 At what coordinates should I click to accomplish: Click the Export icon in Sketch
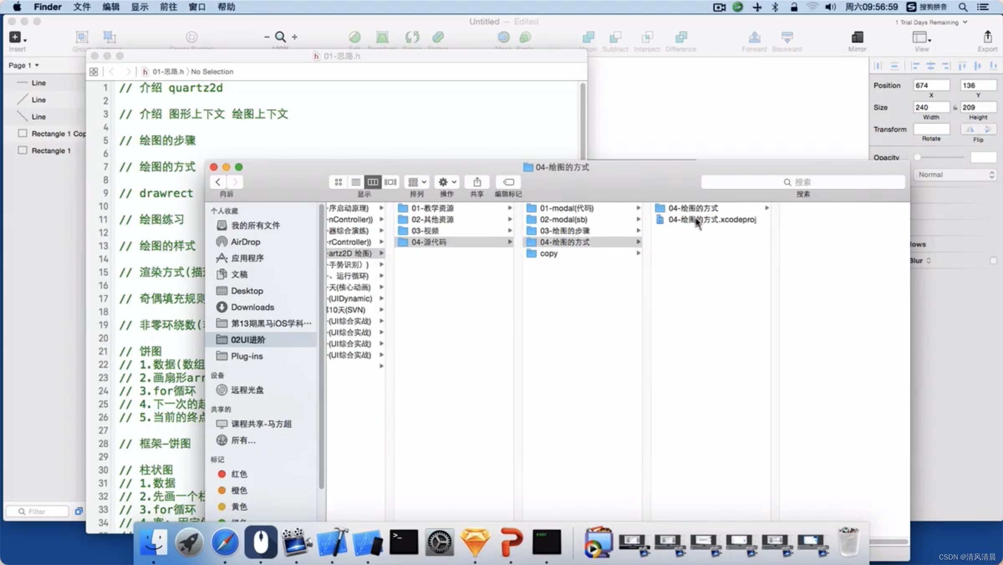click(x=988, y=37)
